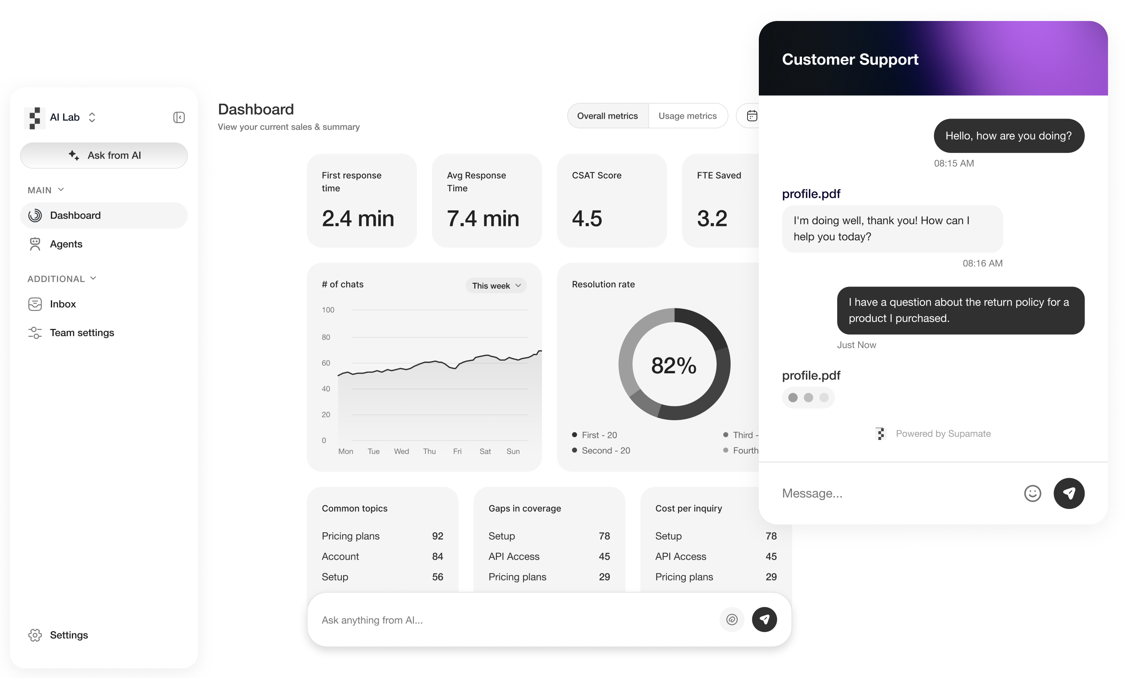Send the AI prompt with arrow button
The height and width of the screenshot is (678, 1133).
click(764, 619)
